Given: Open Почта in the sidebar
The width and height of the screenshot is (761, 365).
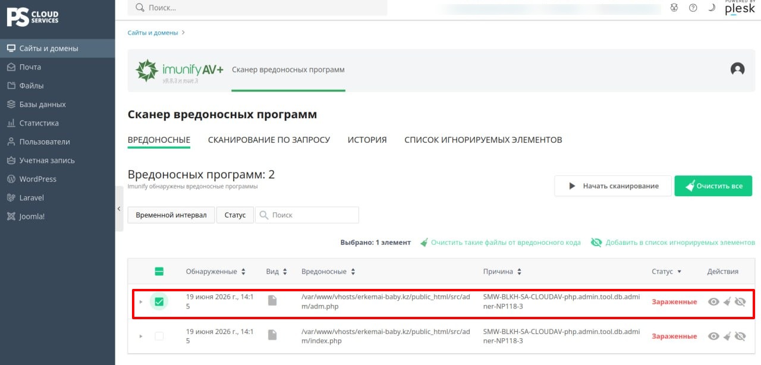Looking at the screenshot, I should pyautogui.click(x=57, y=67).
